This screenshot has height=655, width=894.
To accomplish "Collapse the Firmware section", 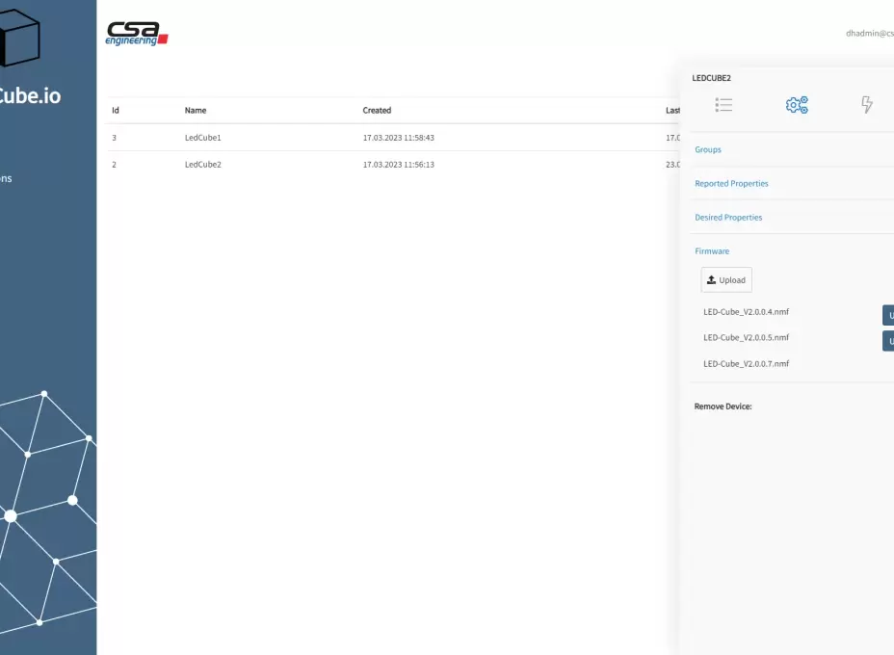I will (x=712, y=250).
